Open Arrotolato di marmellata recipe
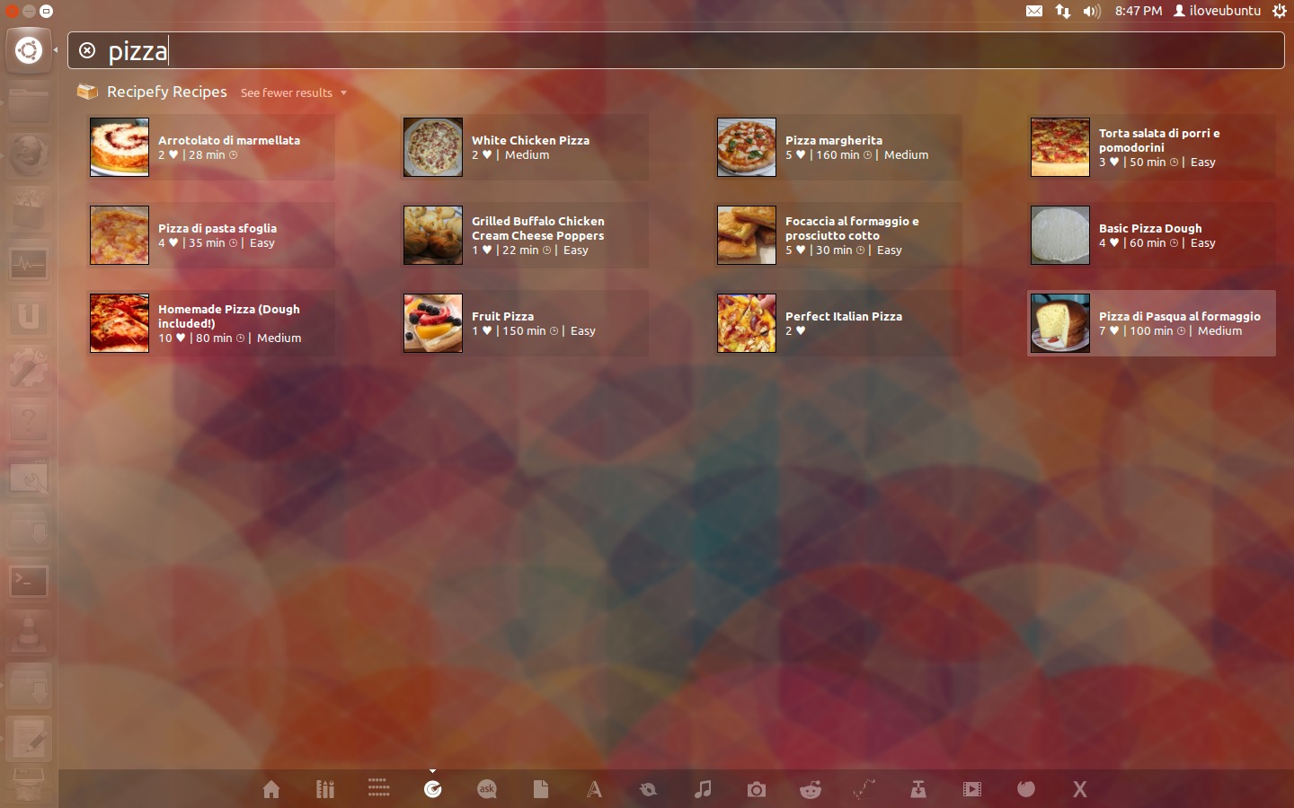This screenshot has height=808, width=1294. pos(212,147)
